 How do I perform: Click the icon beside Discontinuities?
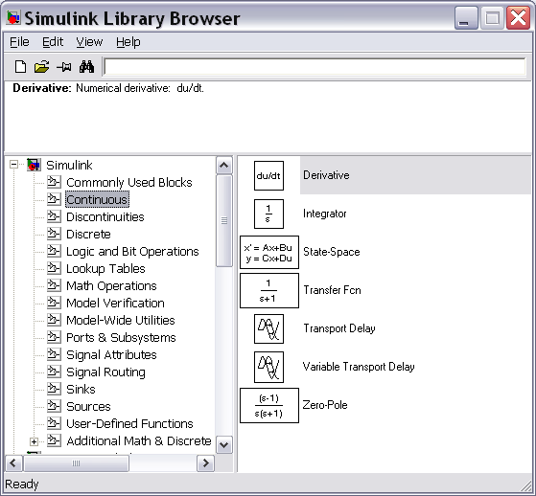[54, 216]
